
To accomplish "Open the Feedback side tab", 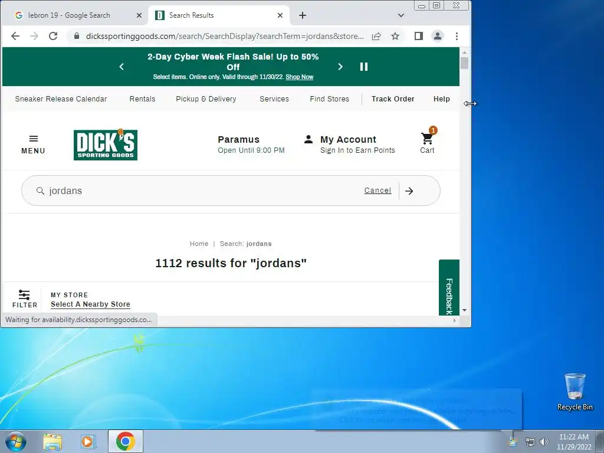I will [449, 288].
